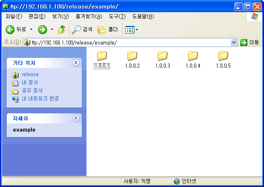Go up one folder level icon

pyautogui.click(x=62, y=30)
